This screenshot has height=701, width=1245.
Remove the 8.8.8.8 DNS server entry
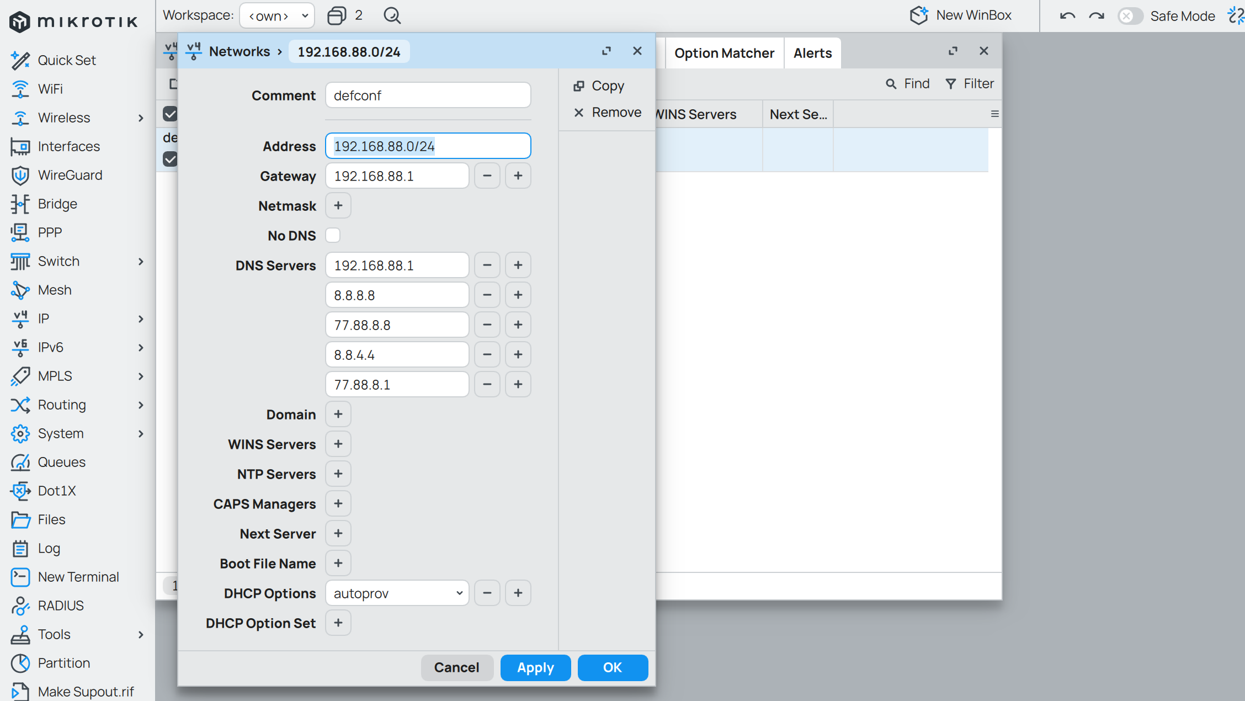pyautogui.click(x=487, y=295)
